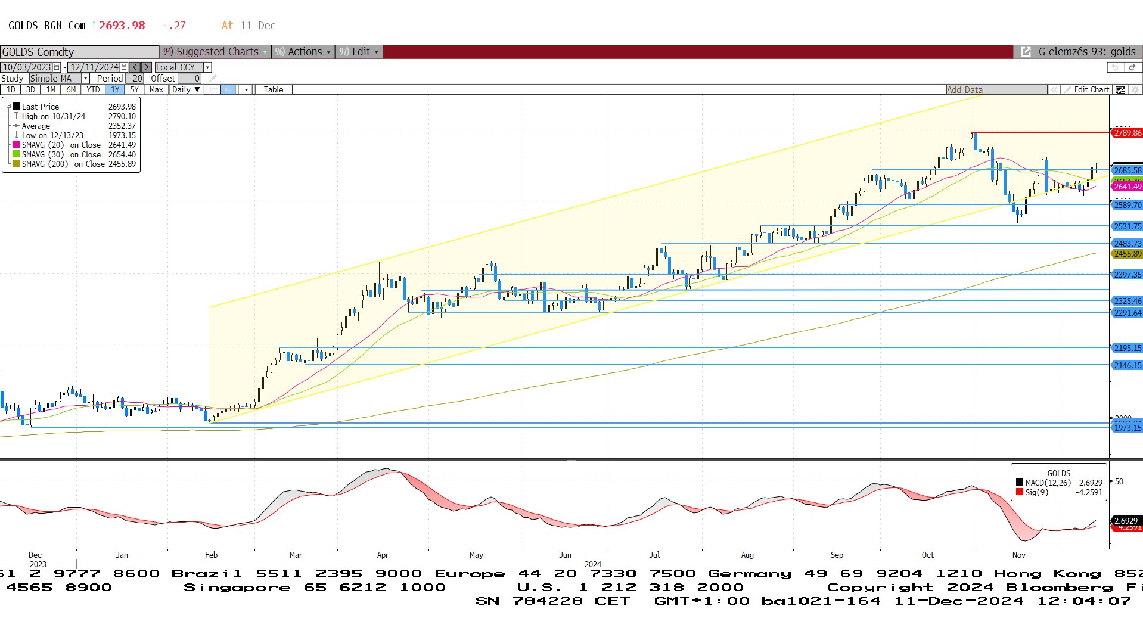The height and width of the screenshot is (634, 1143).
Task: Open the chart annotation tool icon
Action: [1120, 89]
